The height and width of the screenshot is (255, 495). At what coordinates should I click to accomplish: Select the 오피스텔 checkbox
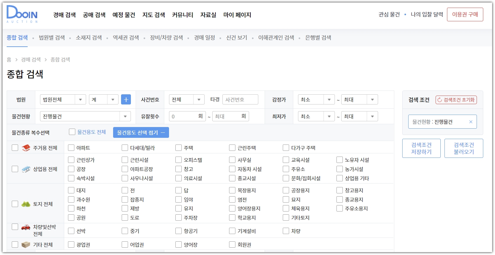178,160
